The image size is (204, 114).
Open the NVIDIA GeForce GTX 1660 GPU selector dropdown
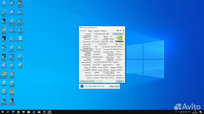pos(91,81)
